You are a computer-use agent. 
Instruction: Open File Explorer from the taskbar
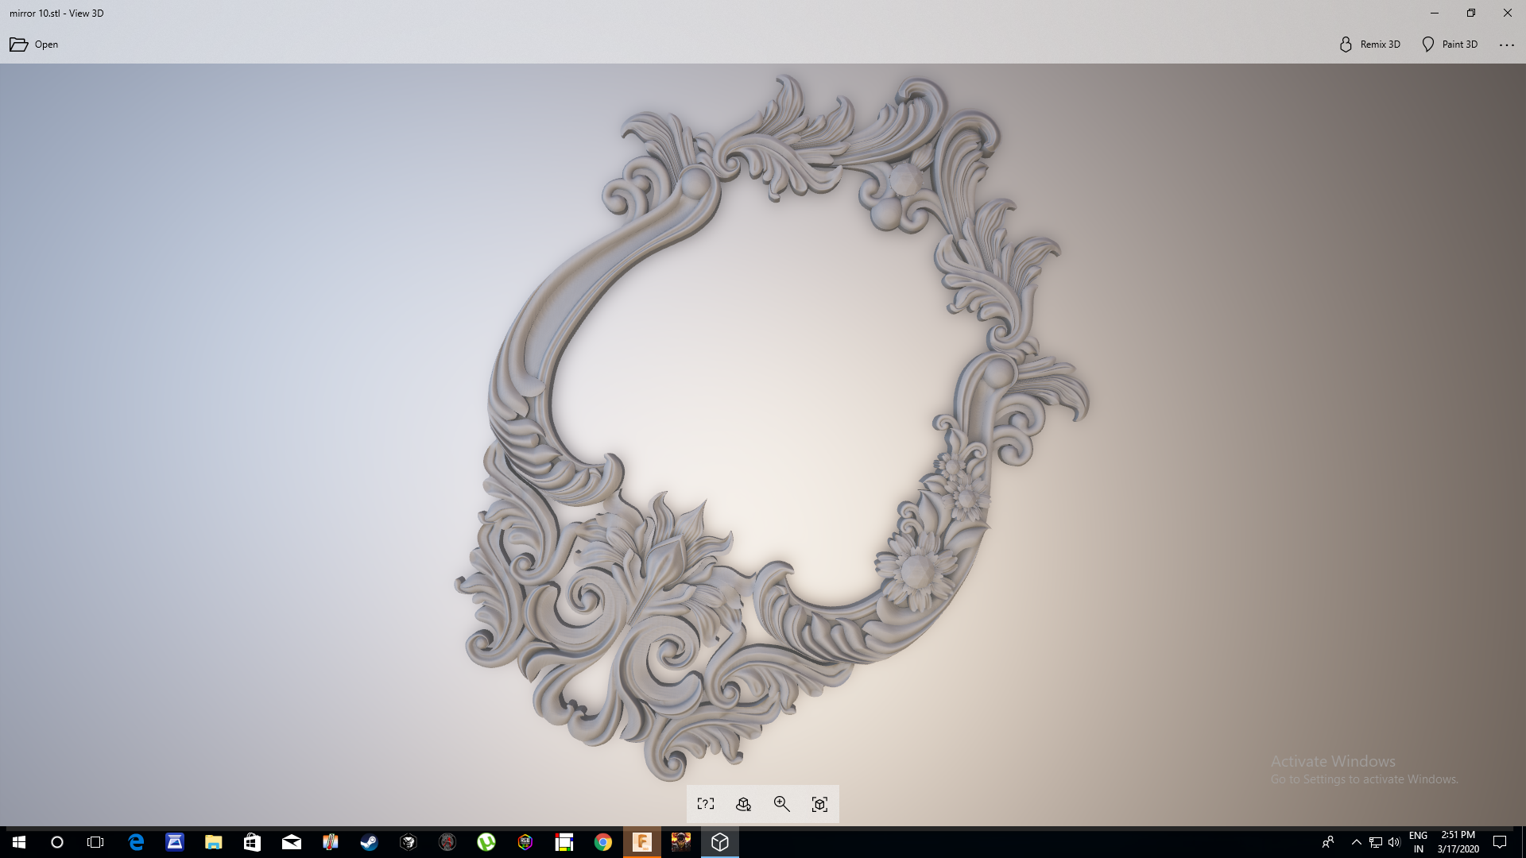click(214, 842)
